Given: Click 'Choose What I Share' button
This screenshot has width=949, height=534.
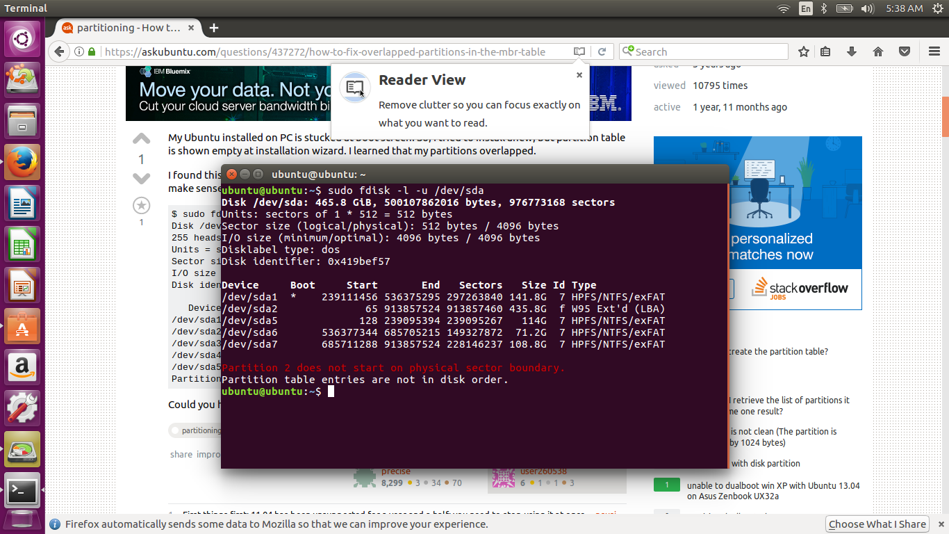Looking at the screenshot, I should click(x=877, y=524).
